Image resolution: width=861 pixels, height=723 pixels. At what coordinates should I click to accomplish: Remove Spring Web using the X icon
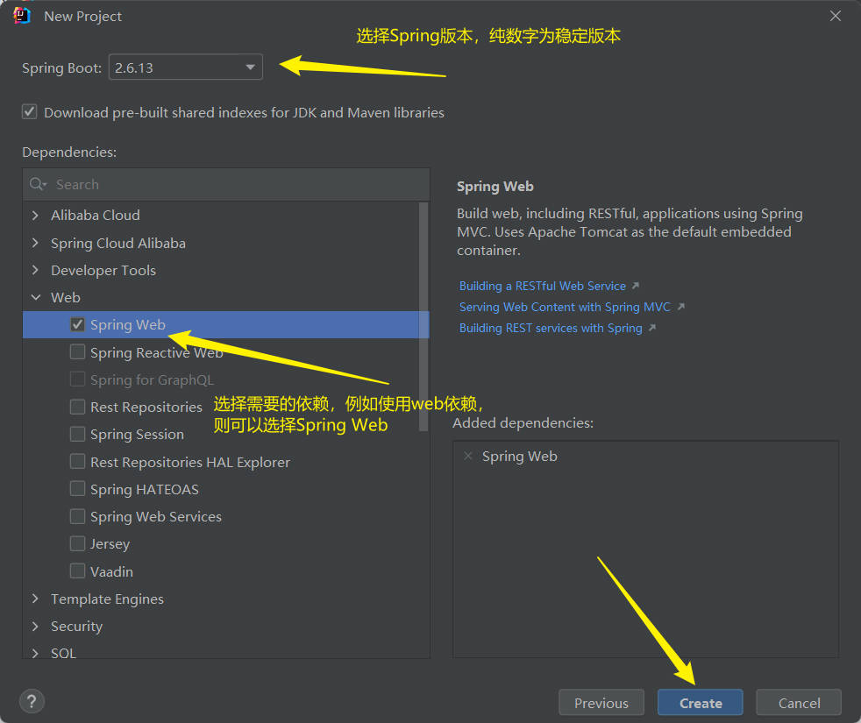point(468,457)
